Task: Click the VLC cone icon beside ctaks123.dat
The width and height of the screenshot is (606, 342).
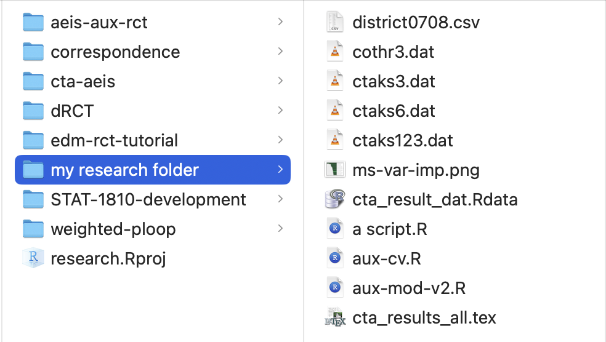Action: [x=334, y=140]
